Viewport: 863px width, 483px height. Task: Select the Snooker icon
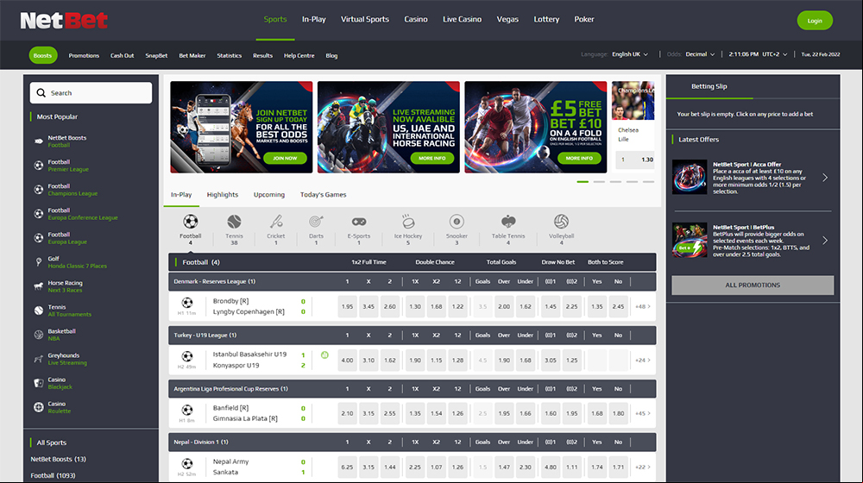point(457,222)
